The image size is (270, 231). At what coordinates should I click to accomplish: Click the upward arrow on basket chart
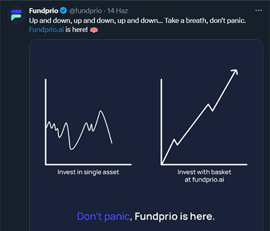[234, 72]
